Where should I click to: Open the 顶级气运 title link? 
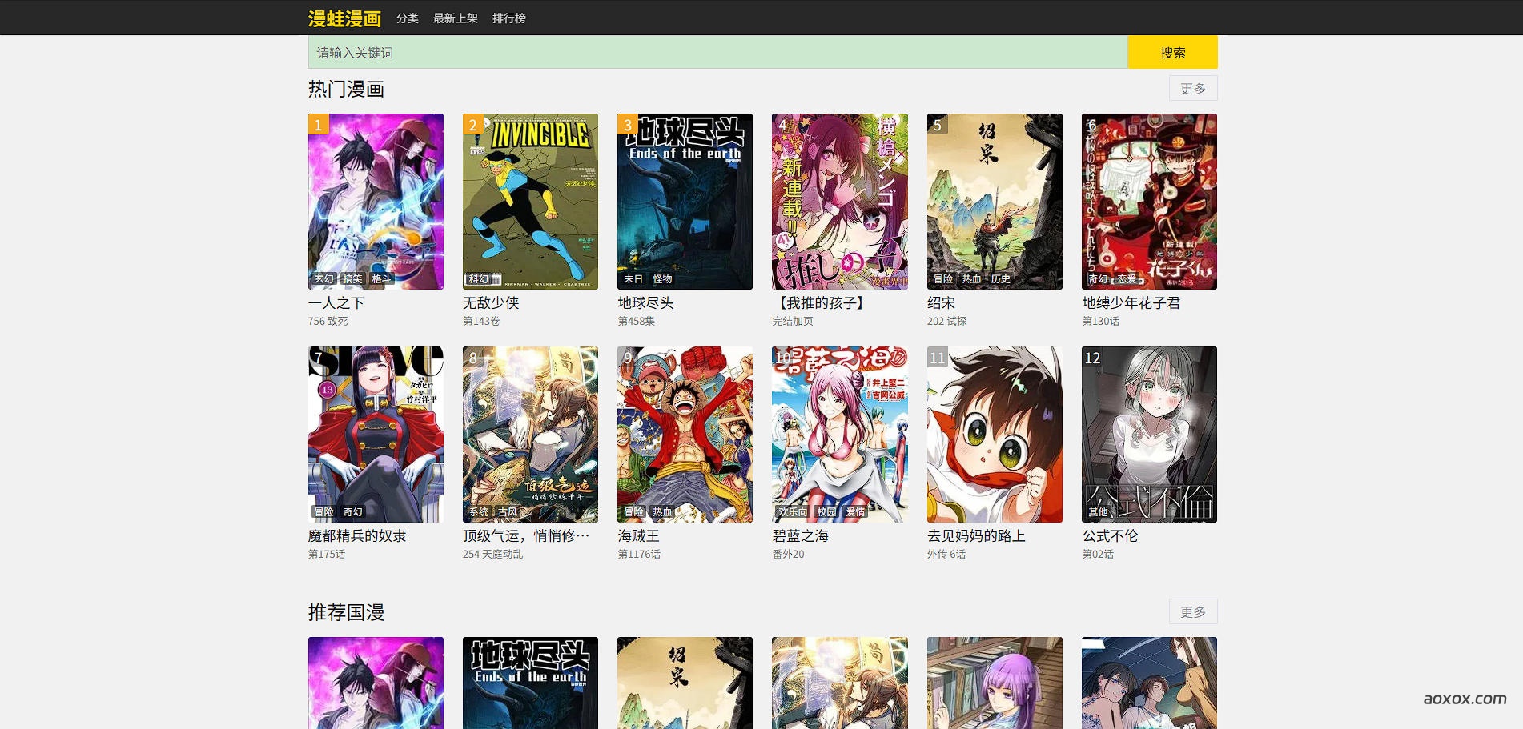coord(525,536)
